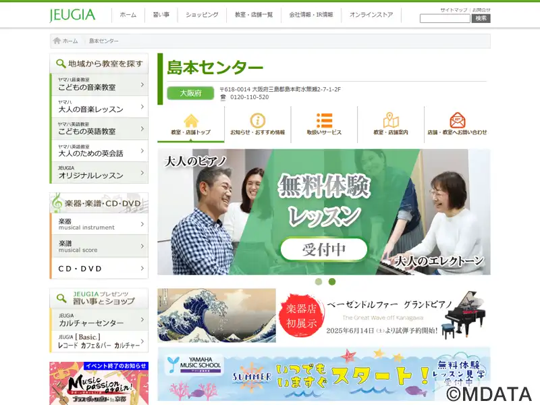Open 習い事 in the top navigation
Screen dimensions: 540x405
(161, 15)
